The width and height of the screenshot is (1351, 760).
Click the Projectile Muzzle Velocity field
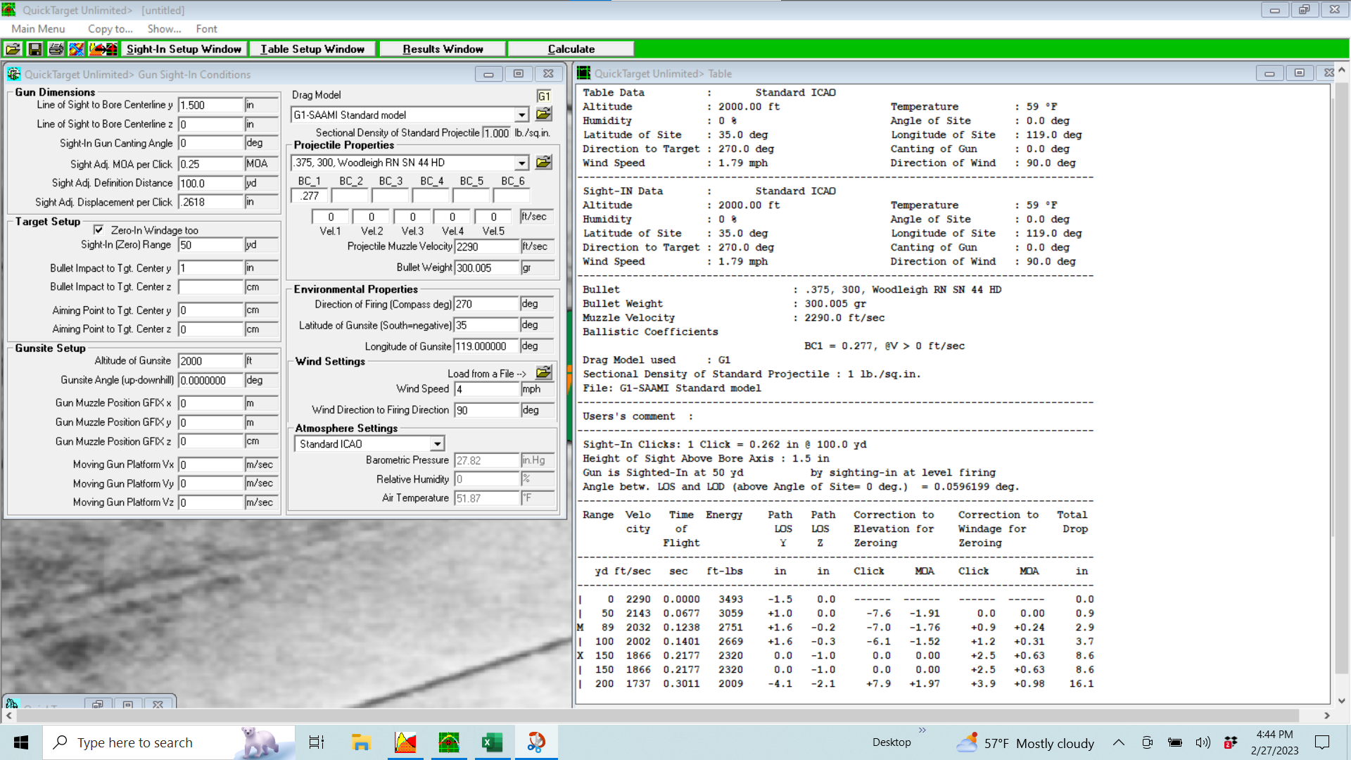[x=487, y=247]
